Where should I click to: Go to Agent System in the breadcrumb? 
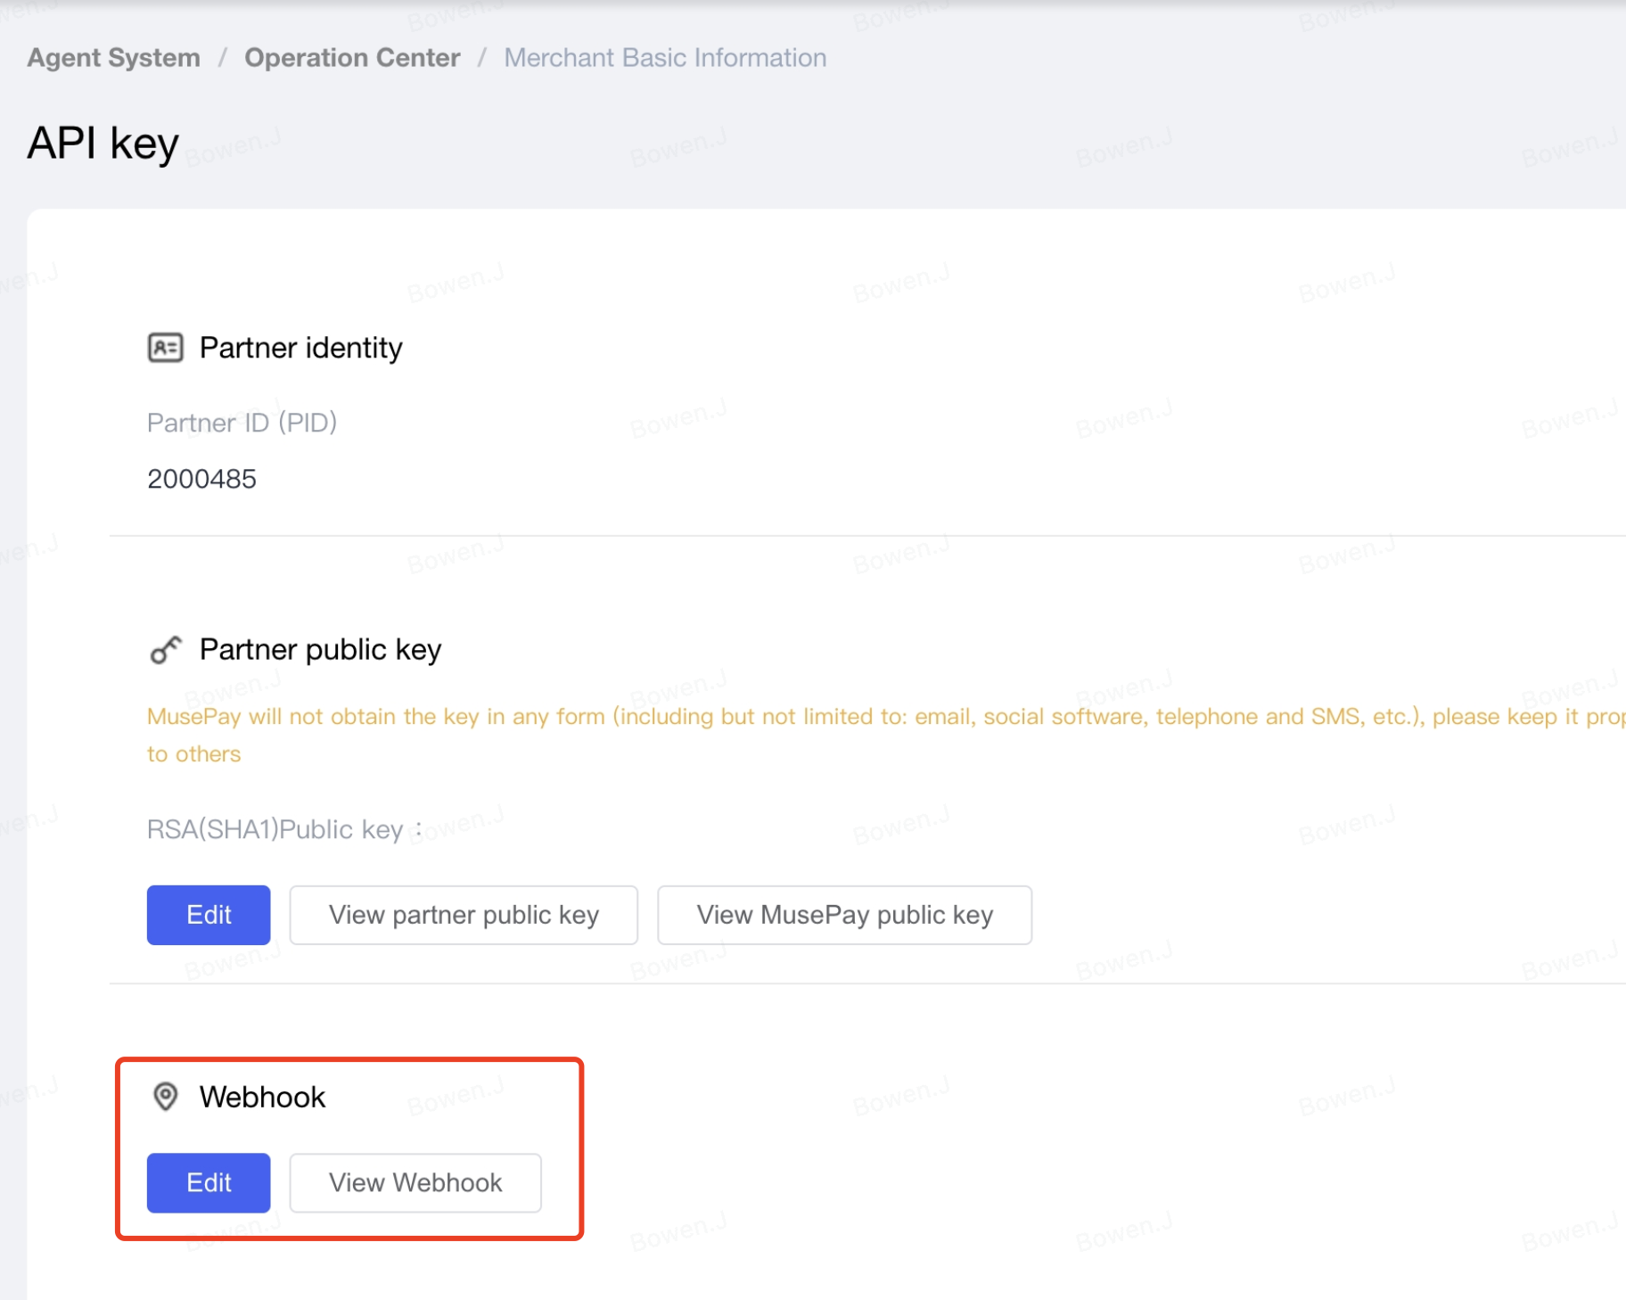point(114,58)
